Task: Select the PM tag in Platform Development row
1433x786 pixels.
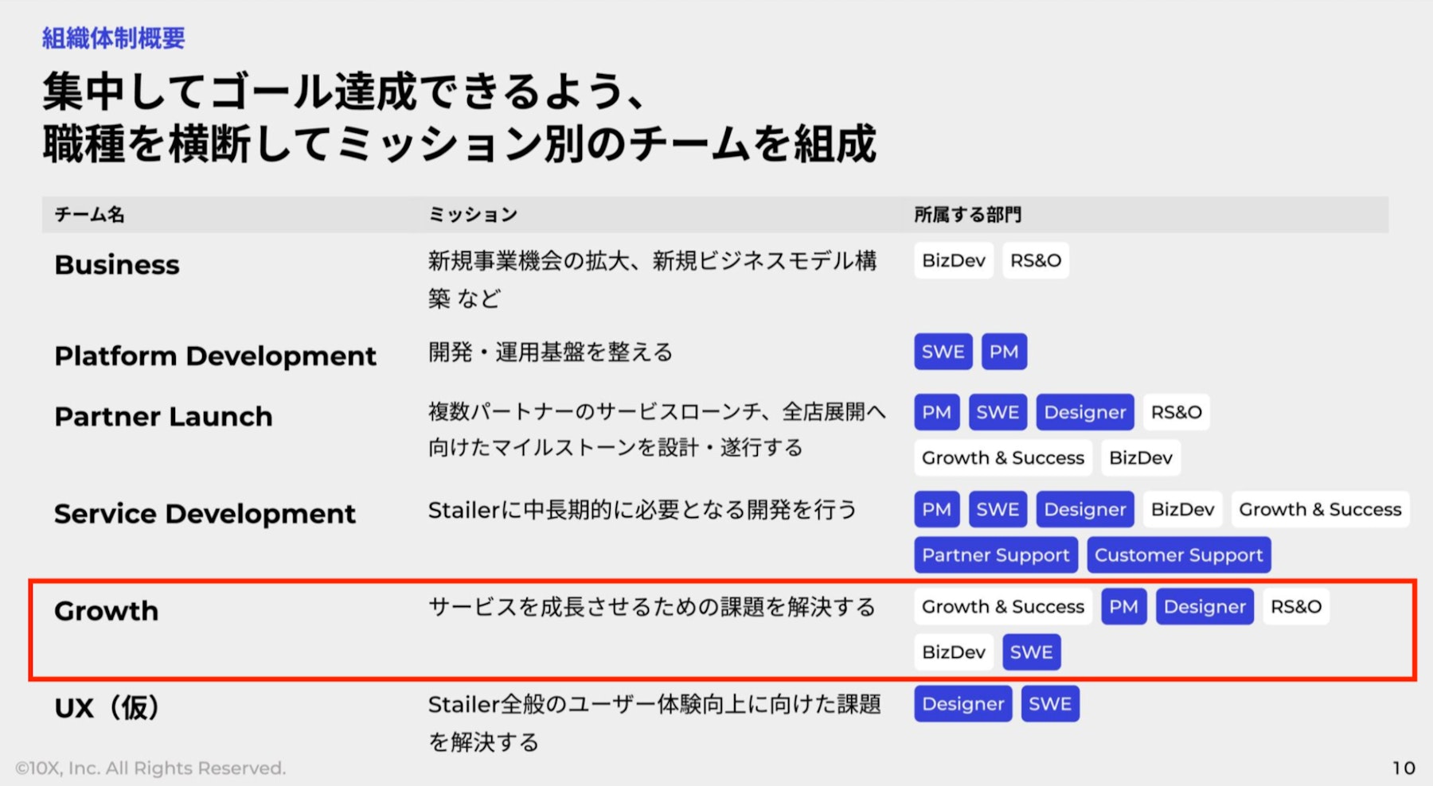Action: point(1004,352)
